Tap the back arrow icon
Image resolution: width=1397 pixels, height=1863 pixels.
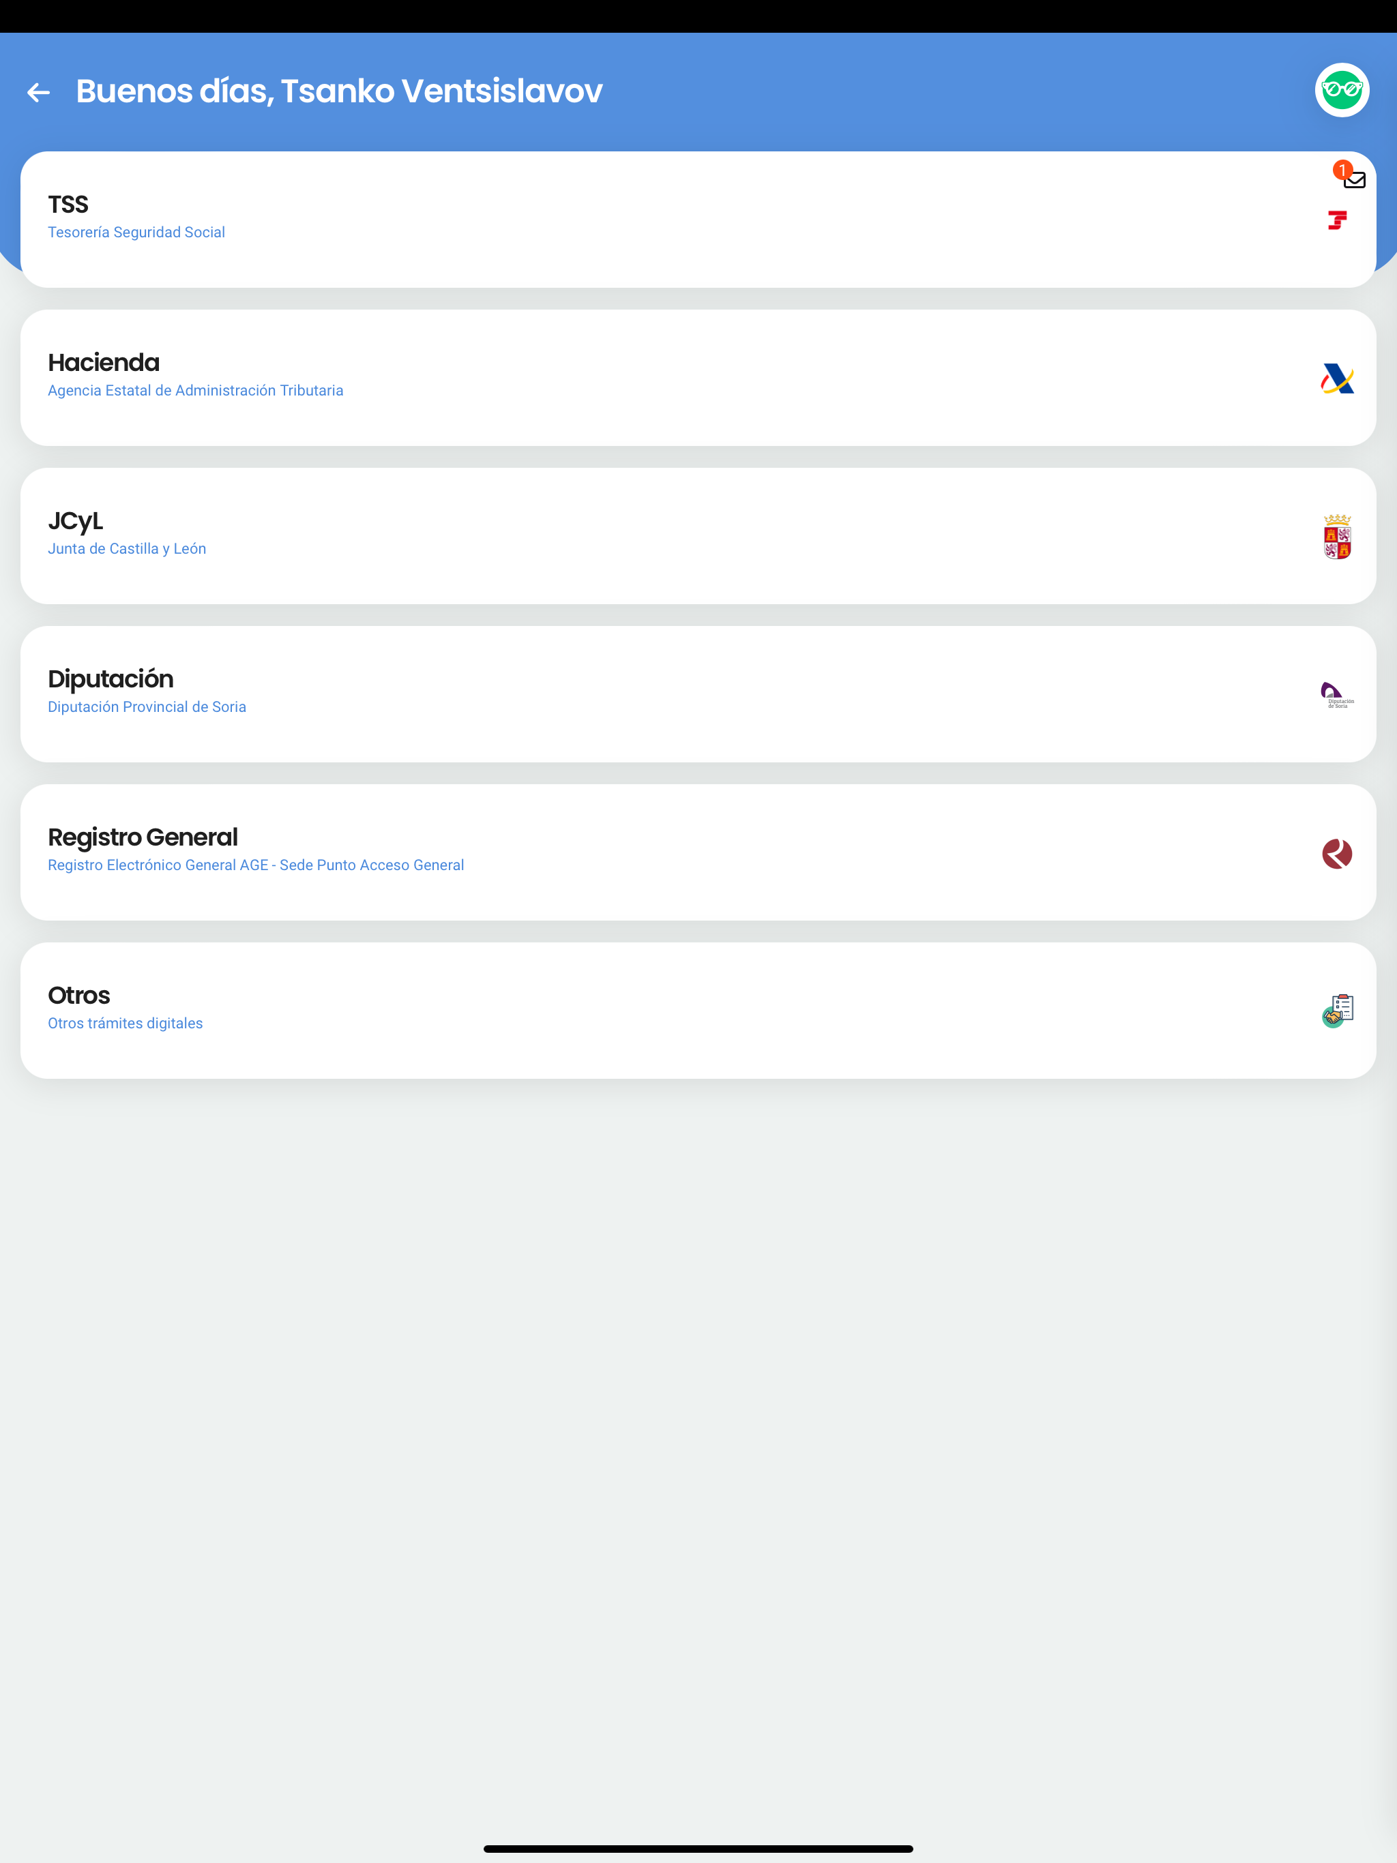coord(39,92)
